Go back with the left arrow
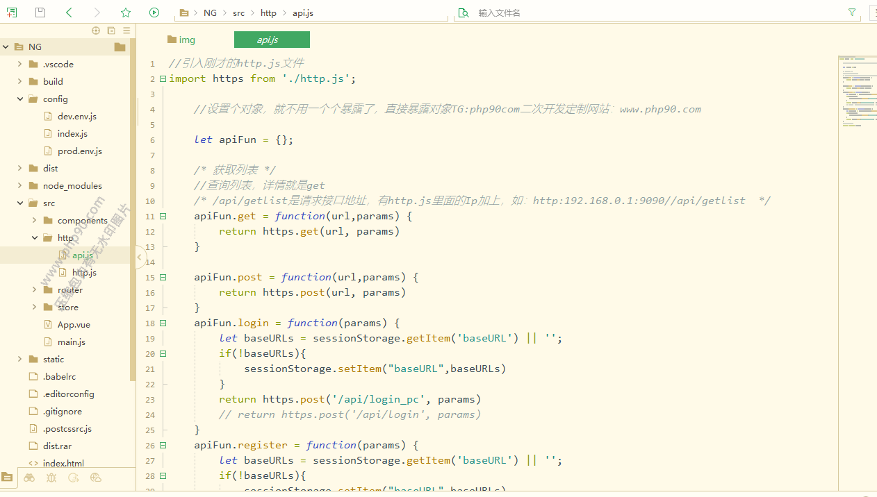This screenshot has height=497, width=877. pyautogui.click(x=69, y=12)
